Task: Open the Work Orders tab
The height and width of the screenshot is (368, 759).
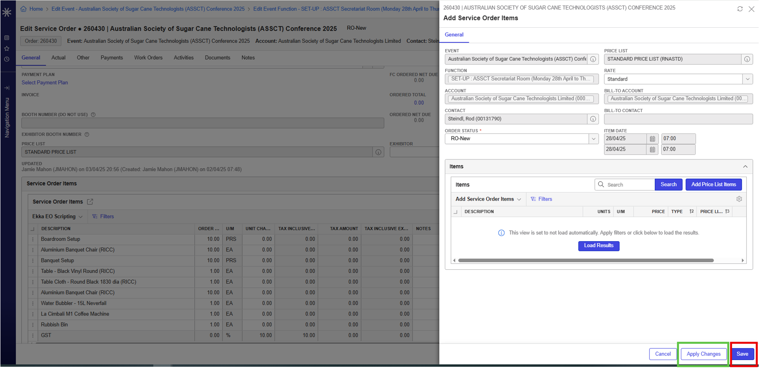Action: point(148,58)
